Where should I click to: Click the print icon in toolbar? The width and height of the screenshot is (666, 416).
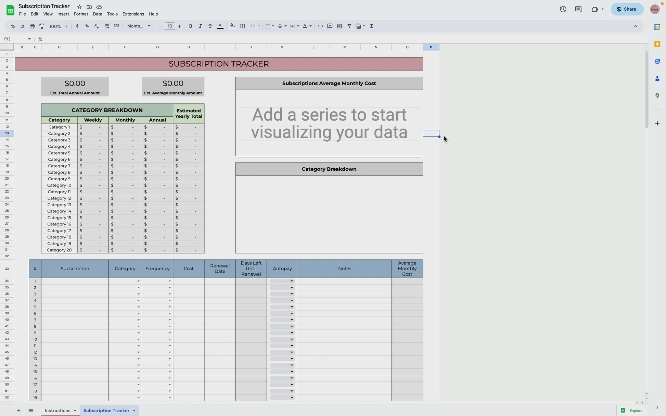click(32, 26)
